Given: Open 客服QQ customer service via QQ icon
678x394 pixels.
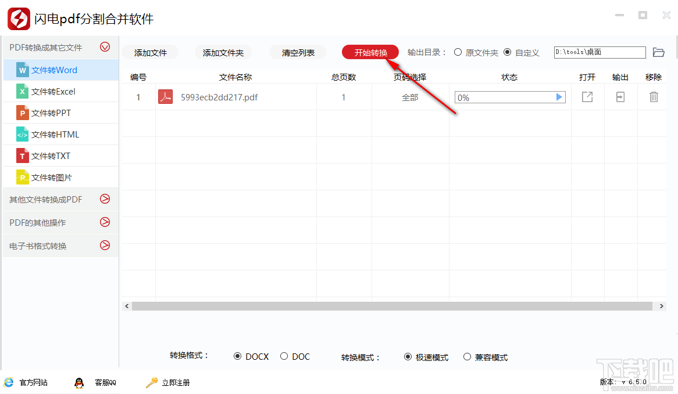Looking at the screenshot, I should click(x=79, y=382).
